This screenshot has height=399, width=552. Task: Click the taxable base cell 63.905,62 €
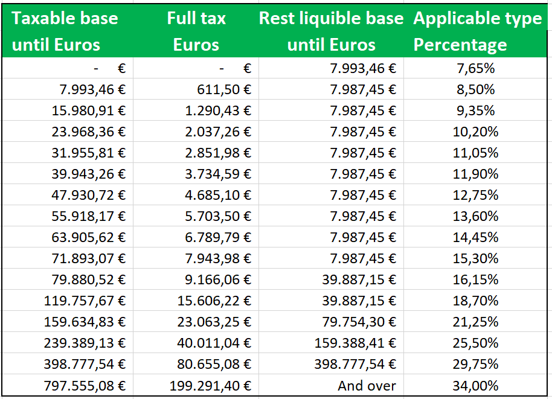(x=68, y=237)
